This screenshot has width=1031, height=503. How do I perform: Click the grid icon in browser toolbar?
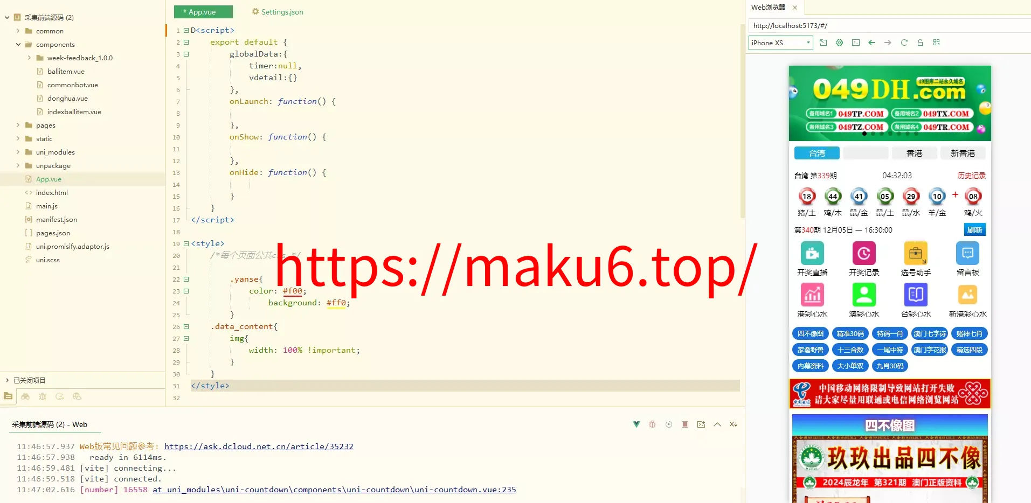point(937,43)
